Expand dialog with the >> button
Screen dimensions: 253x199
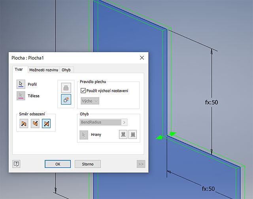coord(141,164)
